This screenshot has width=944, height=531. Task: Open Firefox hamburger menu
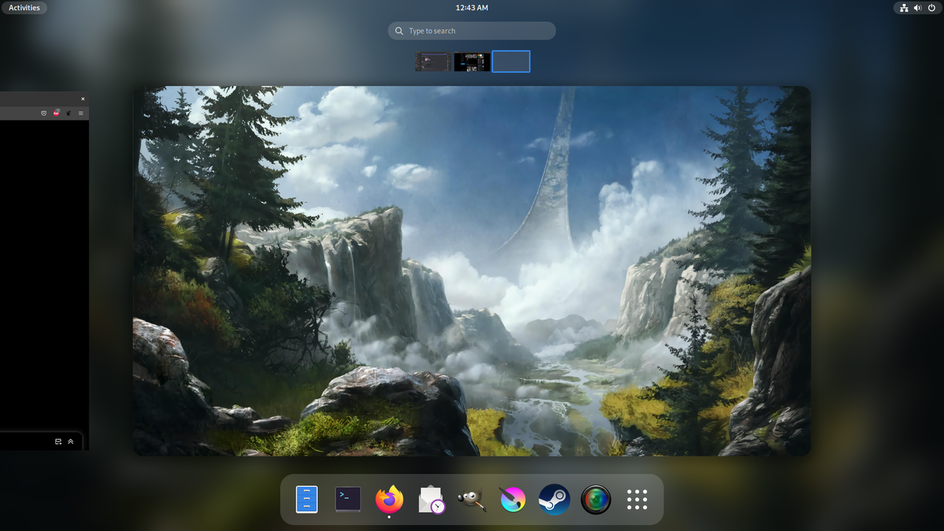click(x=81, y=113)
